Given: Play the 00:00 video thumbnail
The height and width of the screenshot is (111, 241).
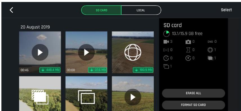Looking at the screenshot, I should pyautogui.click(x=86, y=52).
